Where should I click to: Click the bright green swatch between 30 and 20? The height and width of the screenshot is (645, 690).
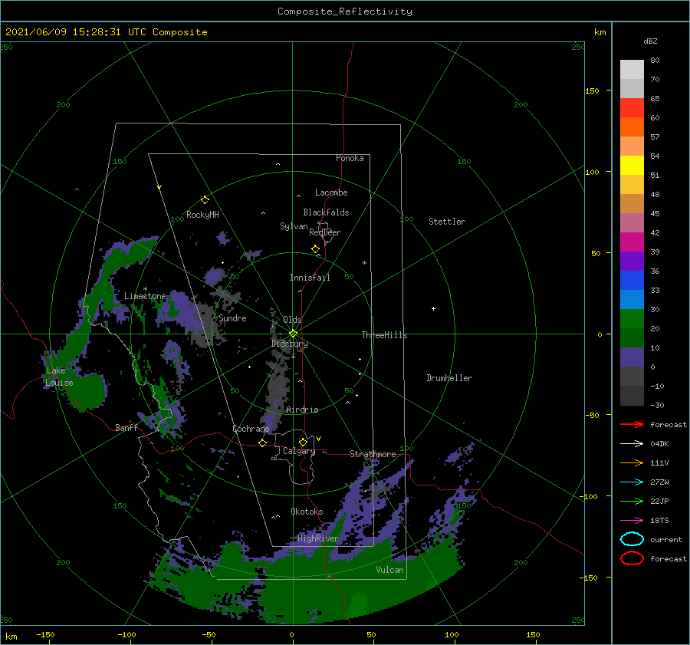(632, 318)
